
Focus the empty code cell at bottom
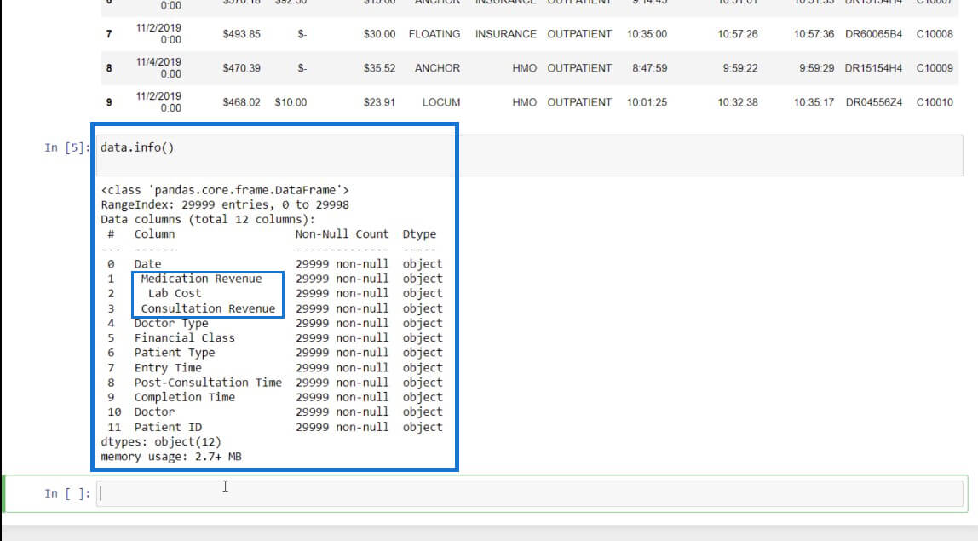[x=529, y=493]
